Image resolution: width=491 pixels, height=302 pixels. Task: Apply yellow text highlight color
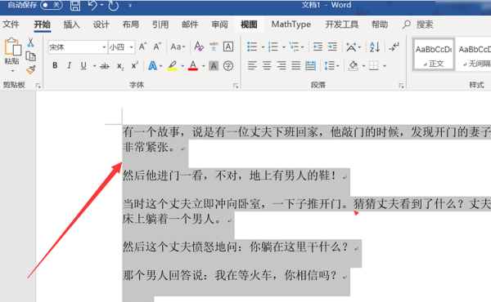tap(172, 65)
